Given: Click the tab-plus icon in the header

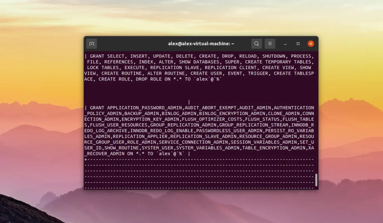Looking at the screenshot, I should [91, 43].
